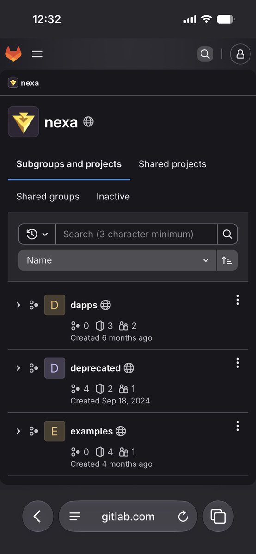Switch to Inactive tab
This screenshot has width=256, height=554.
click(113, 196)
